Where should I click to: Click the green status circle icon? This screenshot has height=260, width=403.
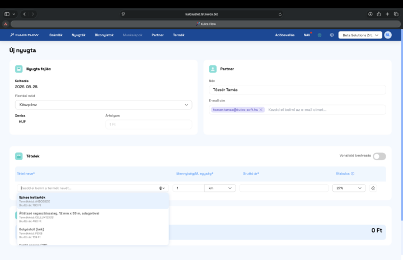point(320,35)
